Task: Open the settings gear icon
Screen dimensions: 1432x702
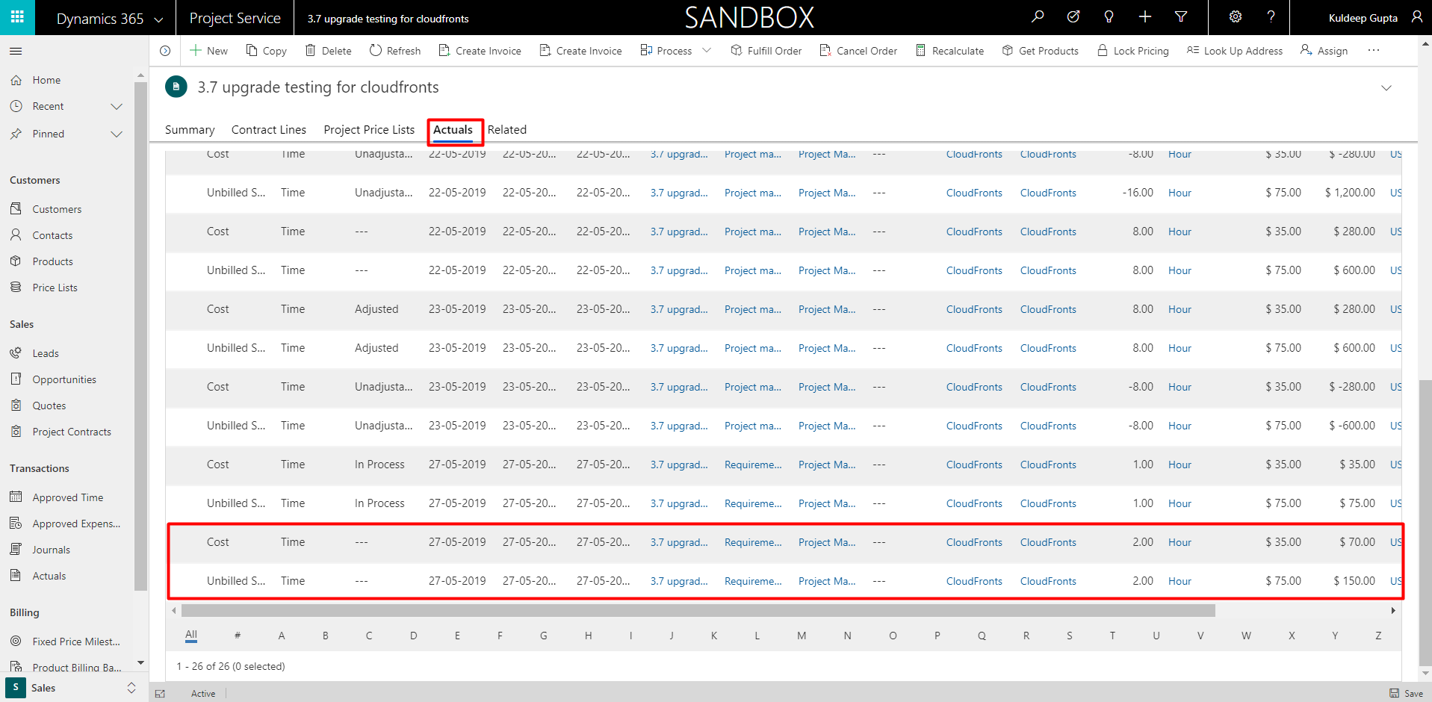Action: [x=1236, y=17]
